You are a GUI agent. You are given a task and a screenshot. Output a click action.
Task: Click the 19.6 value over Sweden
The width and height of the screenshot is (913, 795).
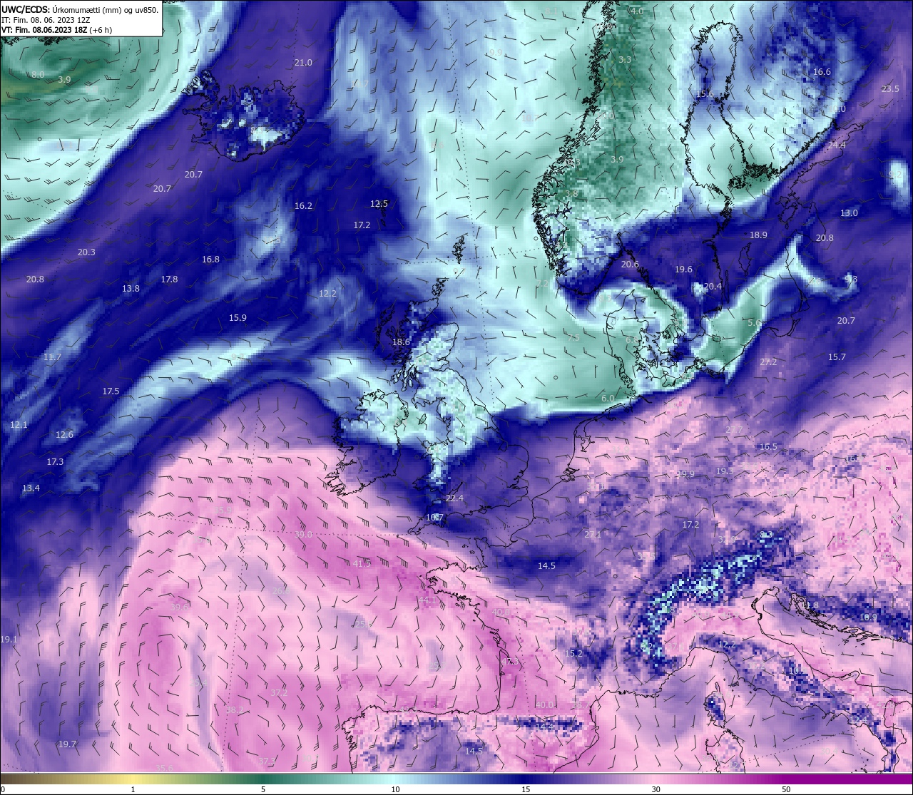[x=683, y=270]
